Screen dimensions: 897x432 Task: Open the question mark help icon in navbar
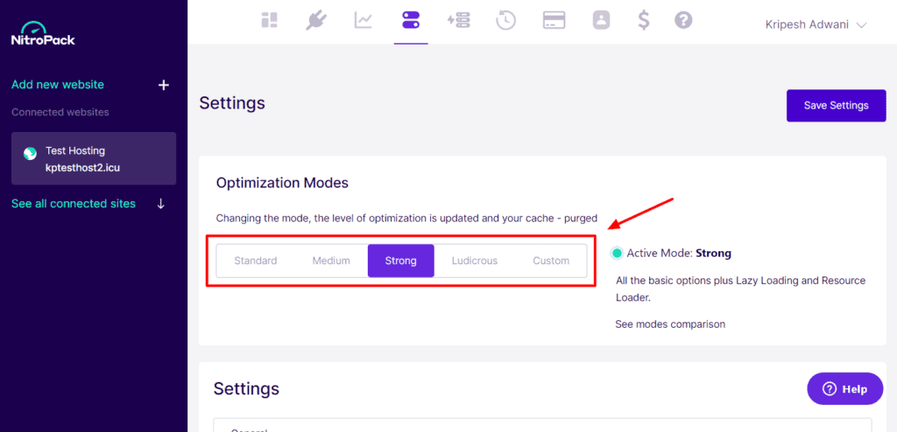tap(683, 20)
